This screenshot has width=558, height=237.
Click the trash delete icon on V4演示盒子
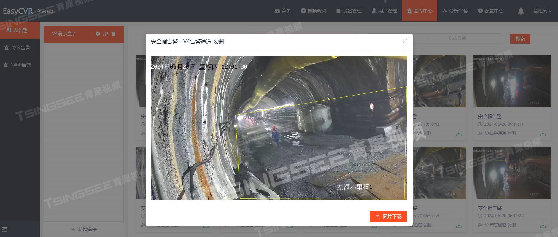[113, 34]
